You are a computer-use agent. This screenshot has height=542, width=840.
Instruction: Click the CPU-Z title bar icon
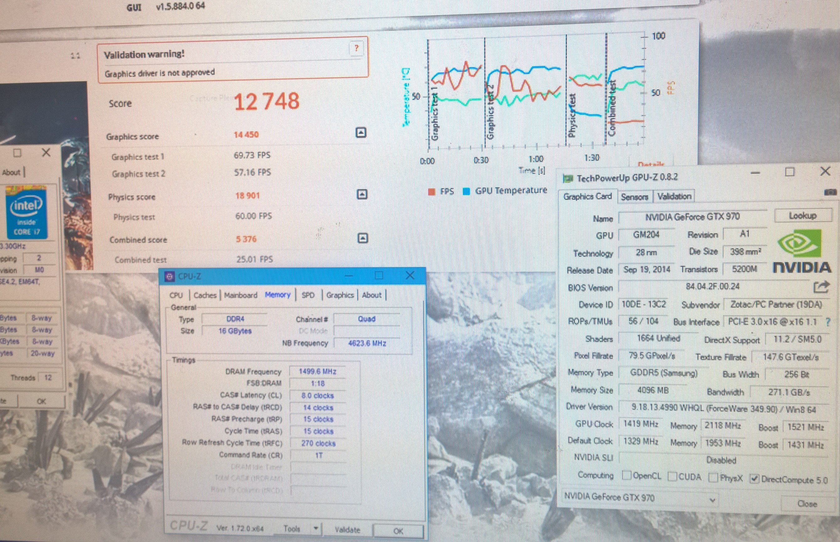[x=170, y=276]
